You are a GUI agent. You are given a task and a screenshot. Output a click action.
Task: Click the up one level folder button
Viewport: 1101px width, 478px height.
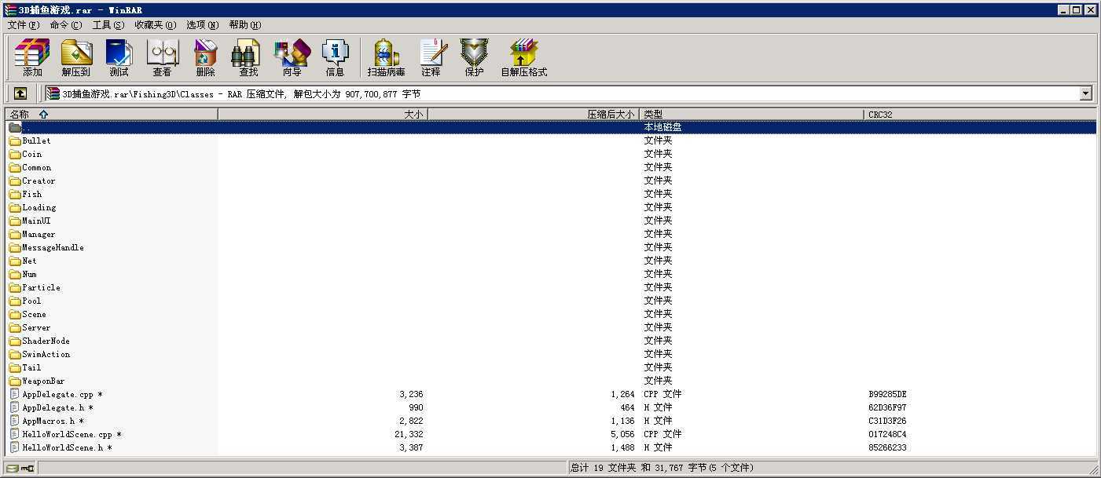pos(20,93)
